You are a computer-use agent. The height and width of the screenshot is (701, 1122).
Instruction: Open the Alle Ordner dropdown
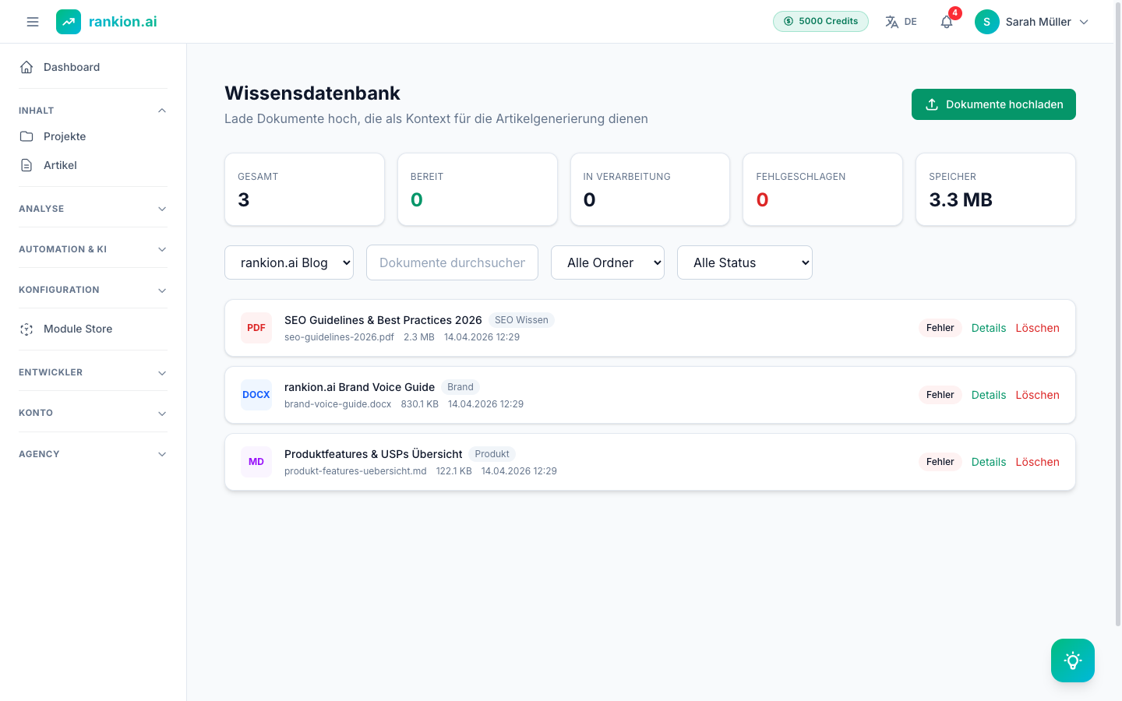(x=608, y=262)
